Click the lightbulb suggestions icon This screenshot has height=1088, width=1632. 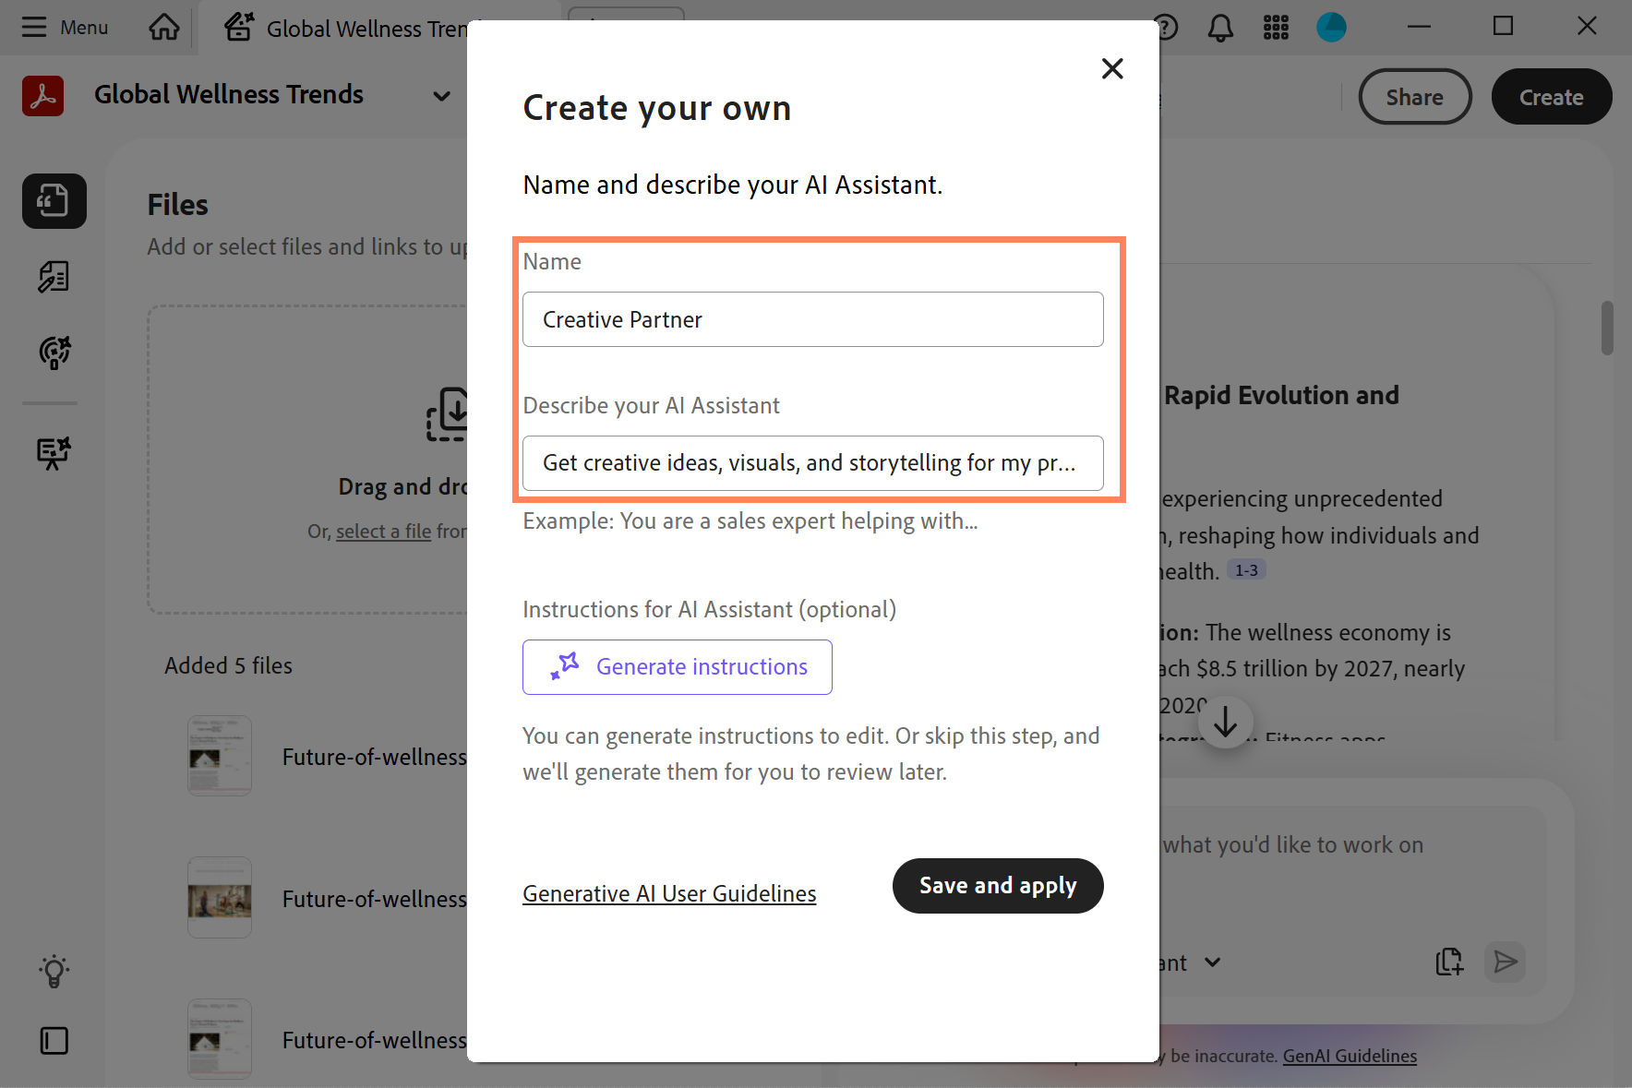(x=53, y=970)
